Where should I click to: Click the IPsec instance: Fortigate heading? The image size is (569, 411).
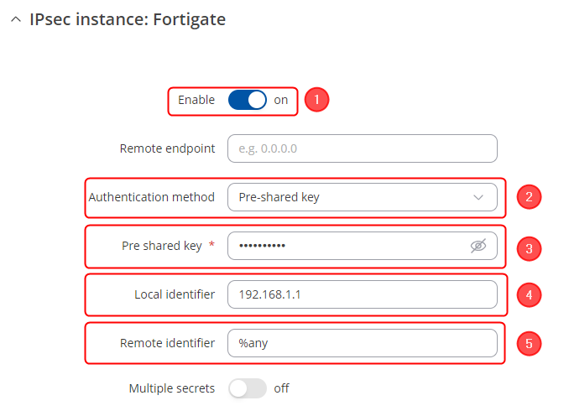(x=128, y=20)
